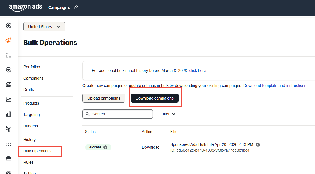Follow the 'click here' history link

coord(198,71)
